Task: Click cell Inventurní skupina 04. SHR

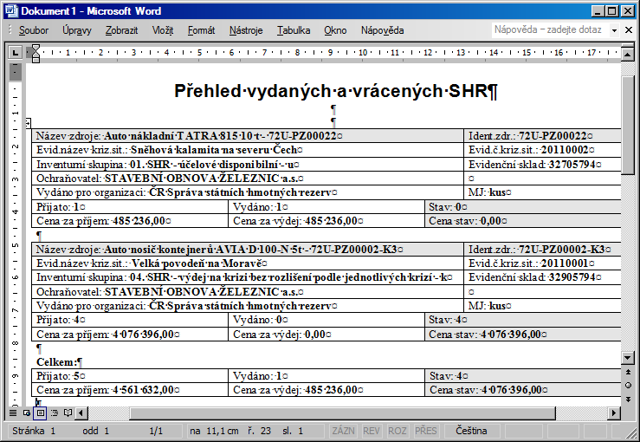Action: (x=248, y=277)
